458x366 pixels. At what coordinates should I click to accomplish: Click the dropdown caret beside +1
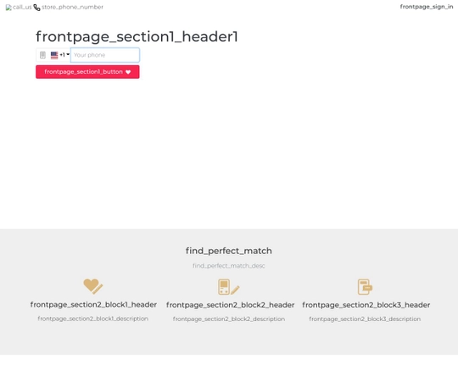click(x=68, y=54)
